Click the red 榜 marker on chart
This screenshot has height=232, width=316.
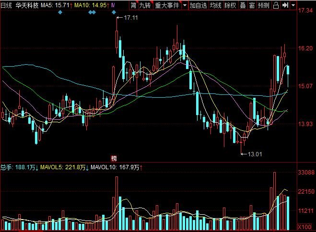(x=114, y=158)
